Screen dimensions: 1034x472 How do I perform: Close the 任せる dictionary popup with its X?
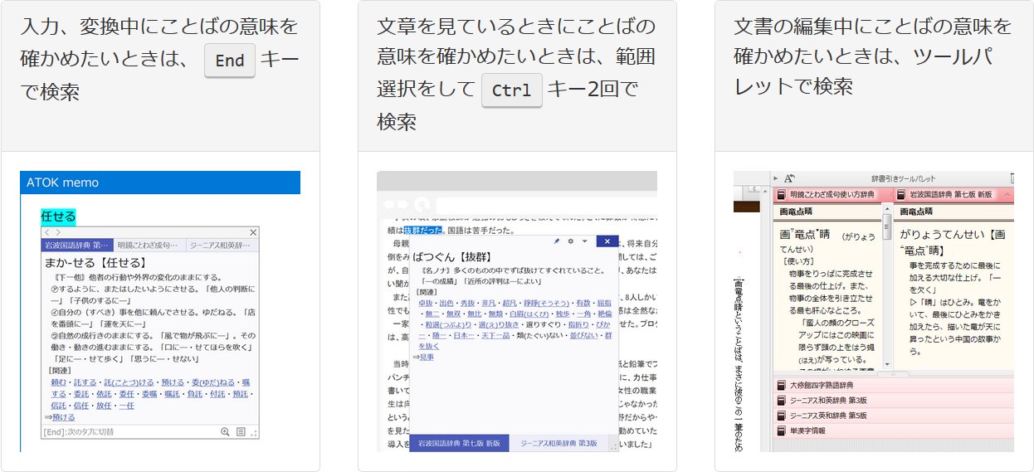[x=254, y=233]
